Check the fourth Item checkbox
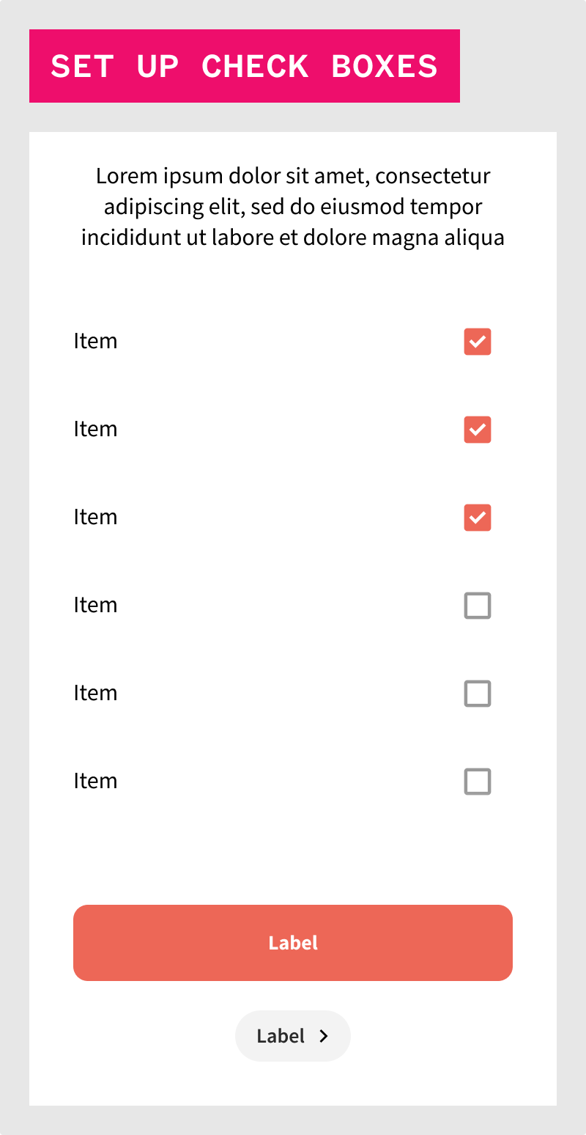The image size is (586, 1135). pyautogui.click(x=477, y=606)
